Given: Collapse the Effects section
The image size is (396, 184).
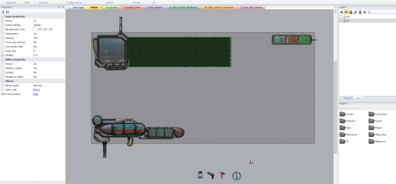Looking at the screenshot, I should pos(2,81).
